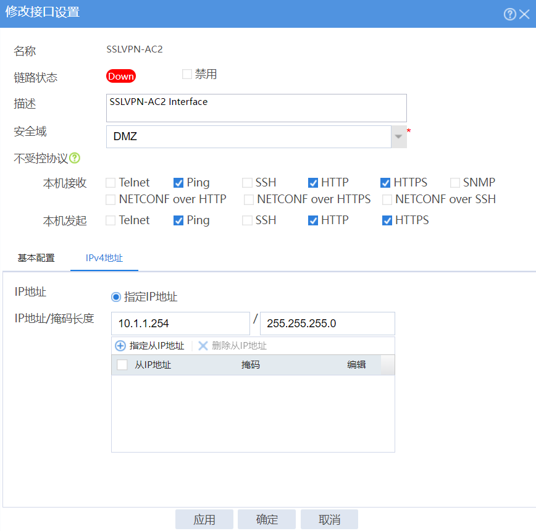Click the 取消 button
The image size is (536, 531).
click(330, 519)
